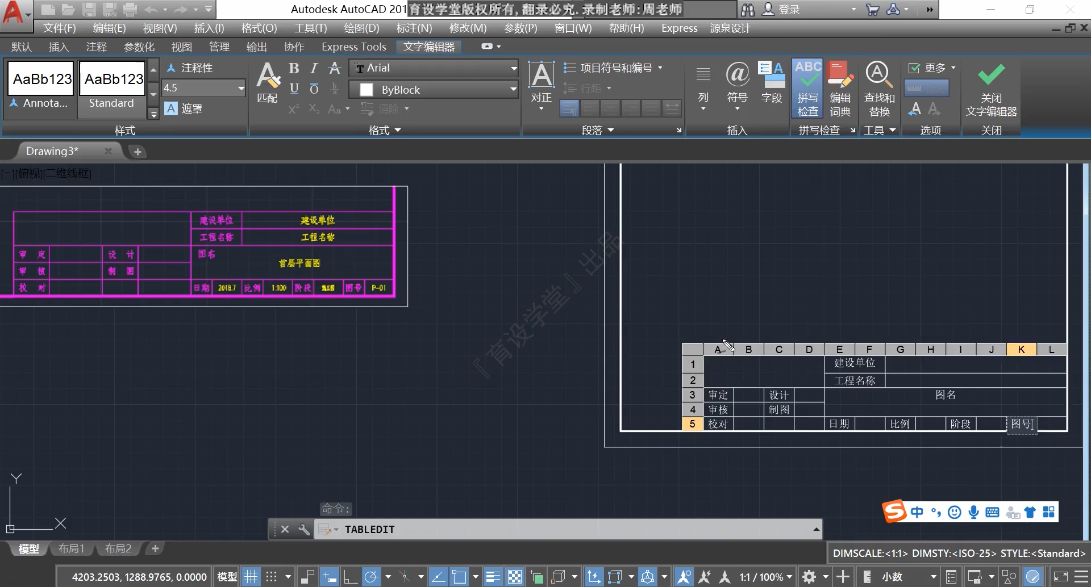Open the 1:1 / 100% annotation scale dropdown
This screenshot has height=587, width=1091.
coord(765,577)
